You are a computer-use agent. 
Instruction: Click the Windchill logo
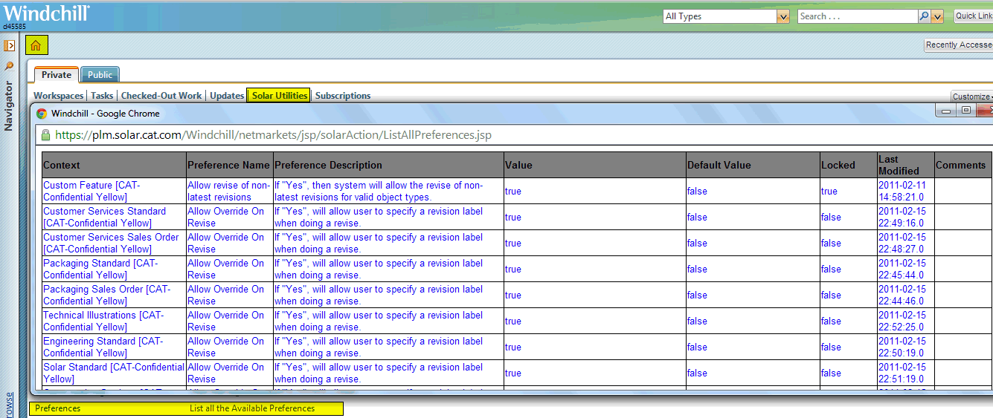click(46, 12)
